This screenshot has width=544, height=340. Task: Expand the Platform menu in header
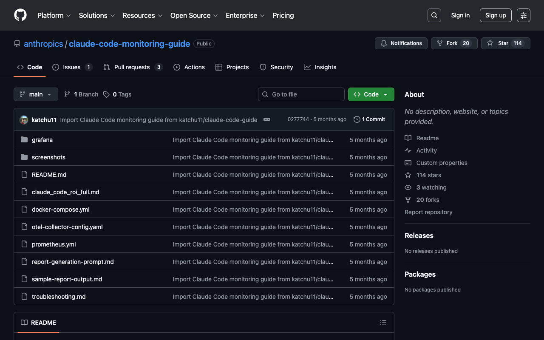tap(54, 15)
